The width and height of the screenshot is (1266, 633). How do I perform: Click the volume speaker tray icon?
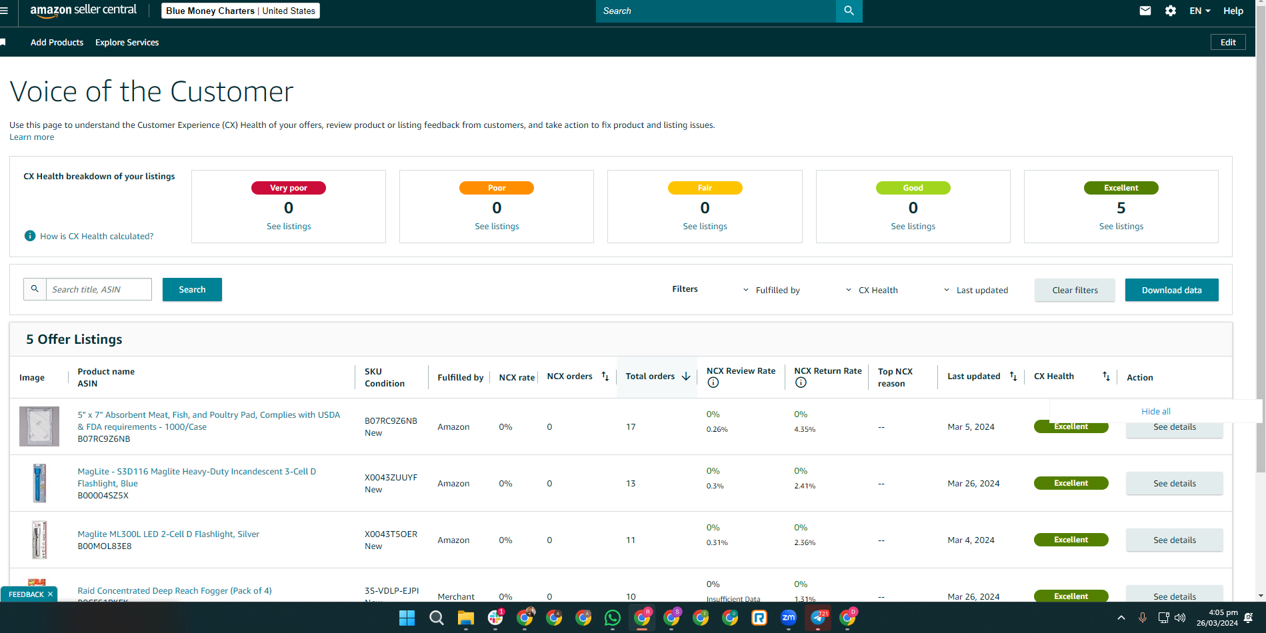point(1180,618)
